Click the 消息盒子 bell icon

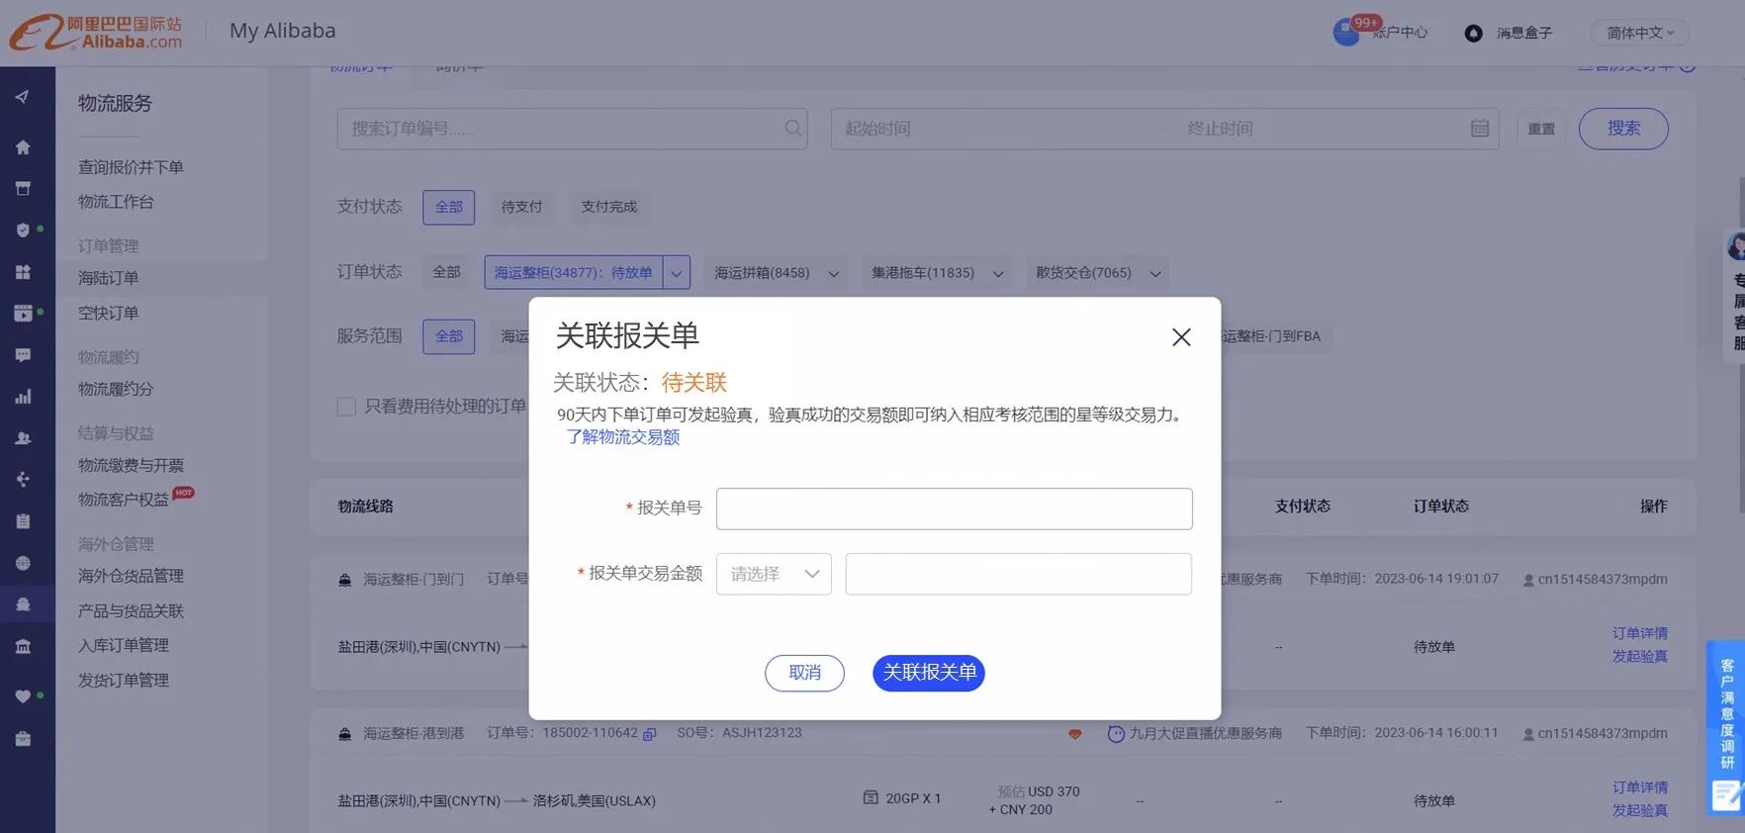(1473, 33)
